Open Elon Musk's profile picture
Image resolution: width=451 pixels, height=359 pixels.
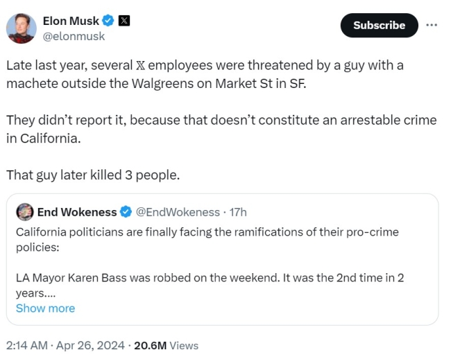coord(22,28)
